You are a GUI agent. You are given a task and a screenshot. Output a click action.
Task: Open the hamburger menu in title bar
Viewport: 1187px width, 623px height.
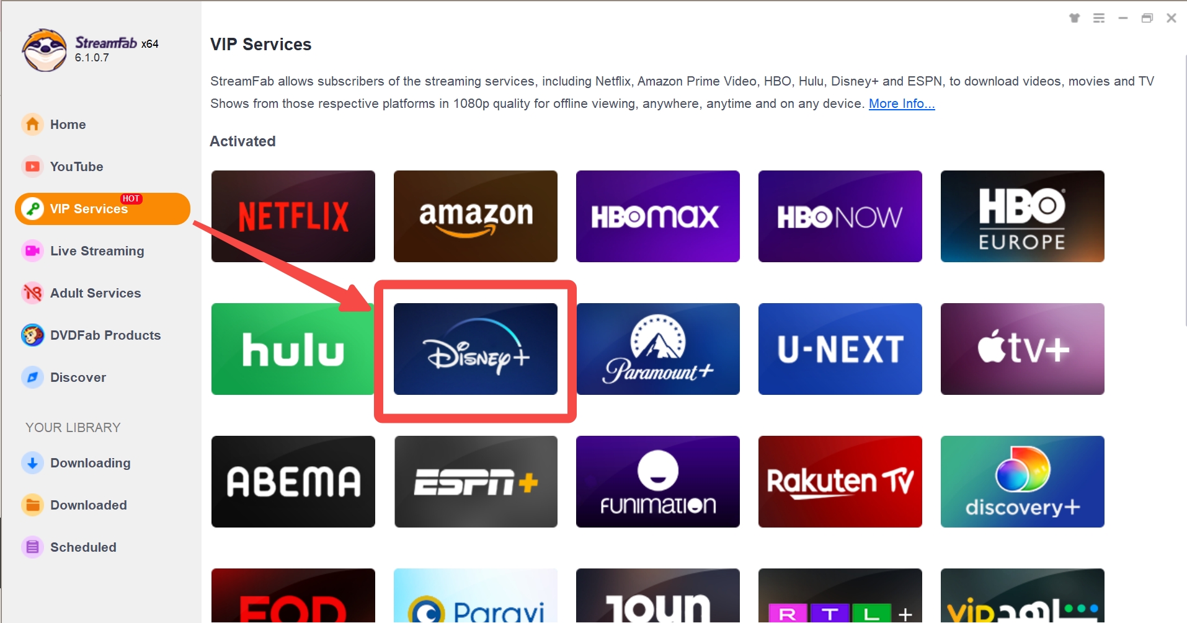[x=1098, y=18]
